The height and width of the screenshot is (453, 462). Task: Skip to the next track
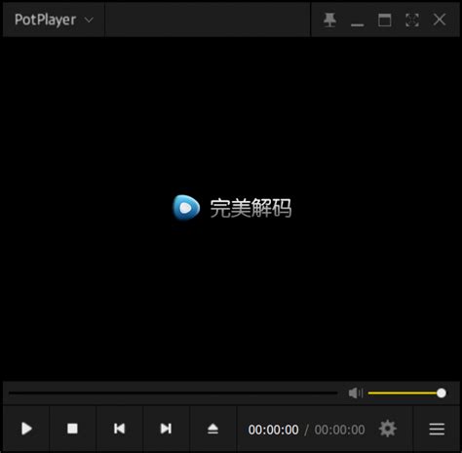[x=166, y=429]
